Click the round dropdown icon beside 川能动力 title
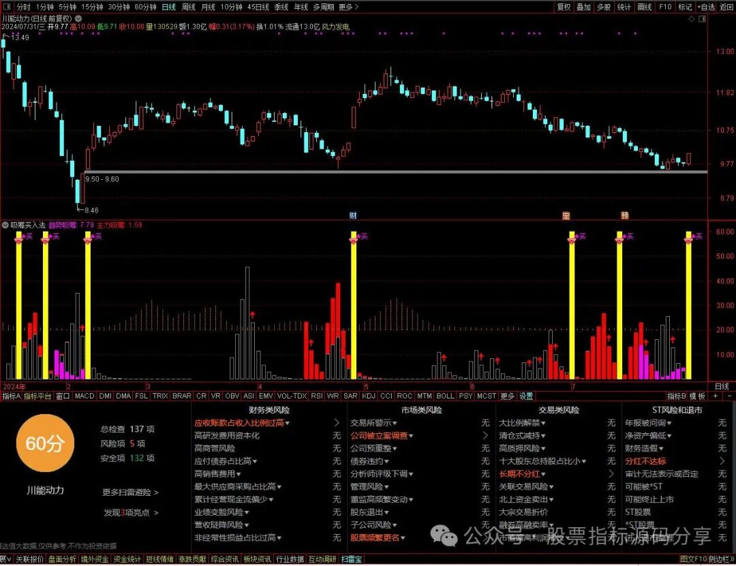Viewport: 736px width, 566px height. [78, 19]
